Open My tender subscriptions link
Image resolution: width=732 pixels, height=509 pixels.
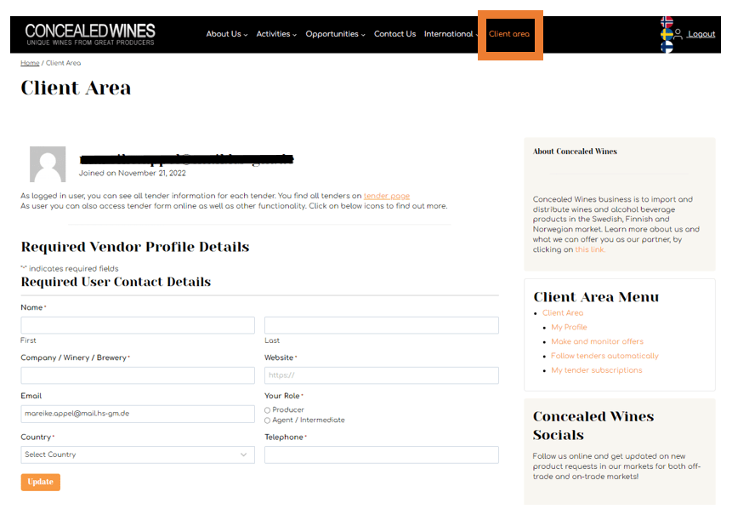click(597, 370)
